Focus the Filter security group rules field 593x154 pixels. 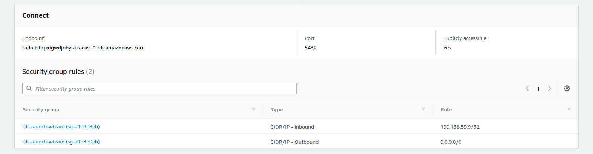click(162, 89)
